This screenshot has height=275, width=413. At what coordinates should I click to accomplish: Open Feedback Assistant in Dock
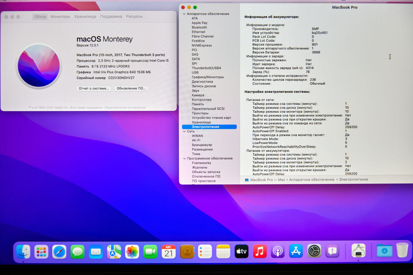[332, 251]
